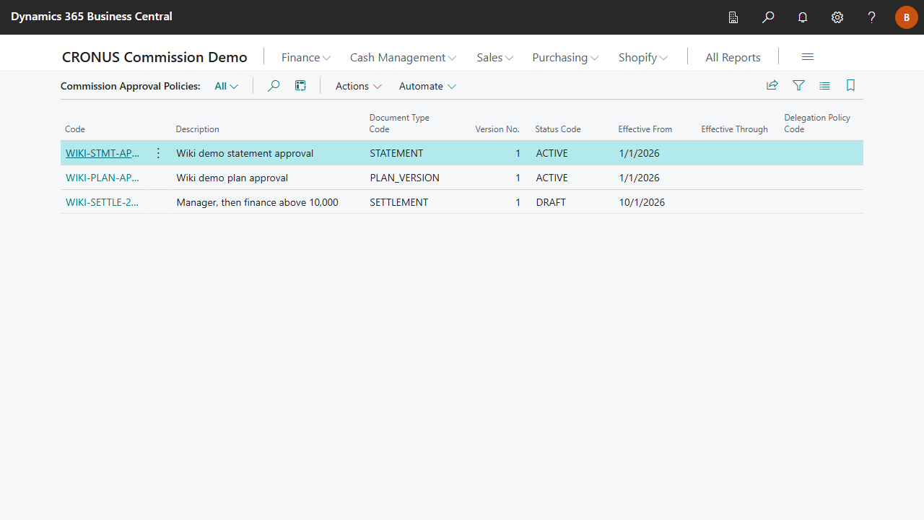Sort by the Version No. column header
The image size is (924, 520).
point(497,129)
